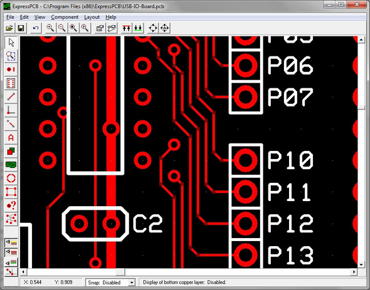Screen dimensions: 370x290
Task: Pick the place trace tool
Action: point(11,96)
